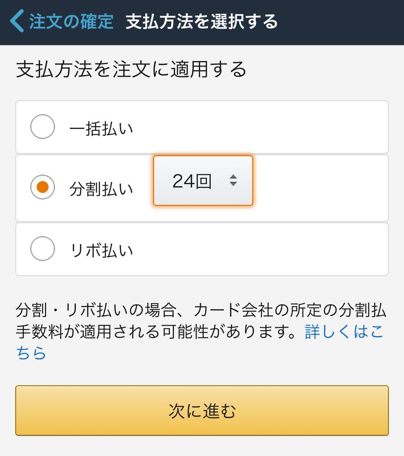Select the 分割払い radio button
The image size is (404, 456).
point(43,187)
